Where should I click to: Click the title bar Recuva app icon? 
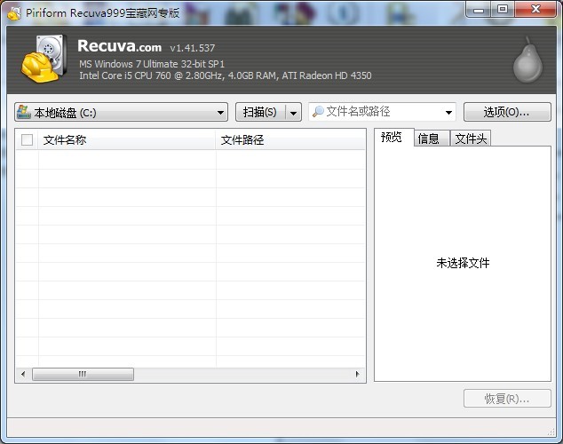13,10
